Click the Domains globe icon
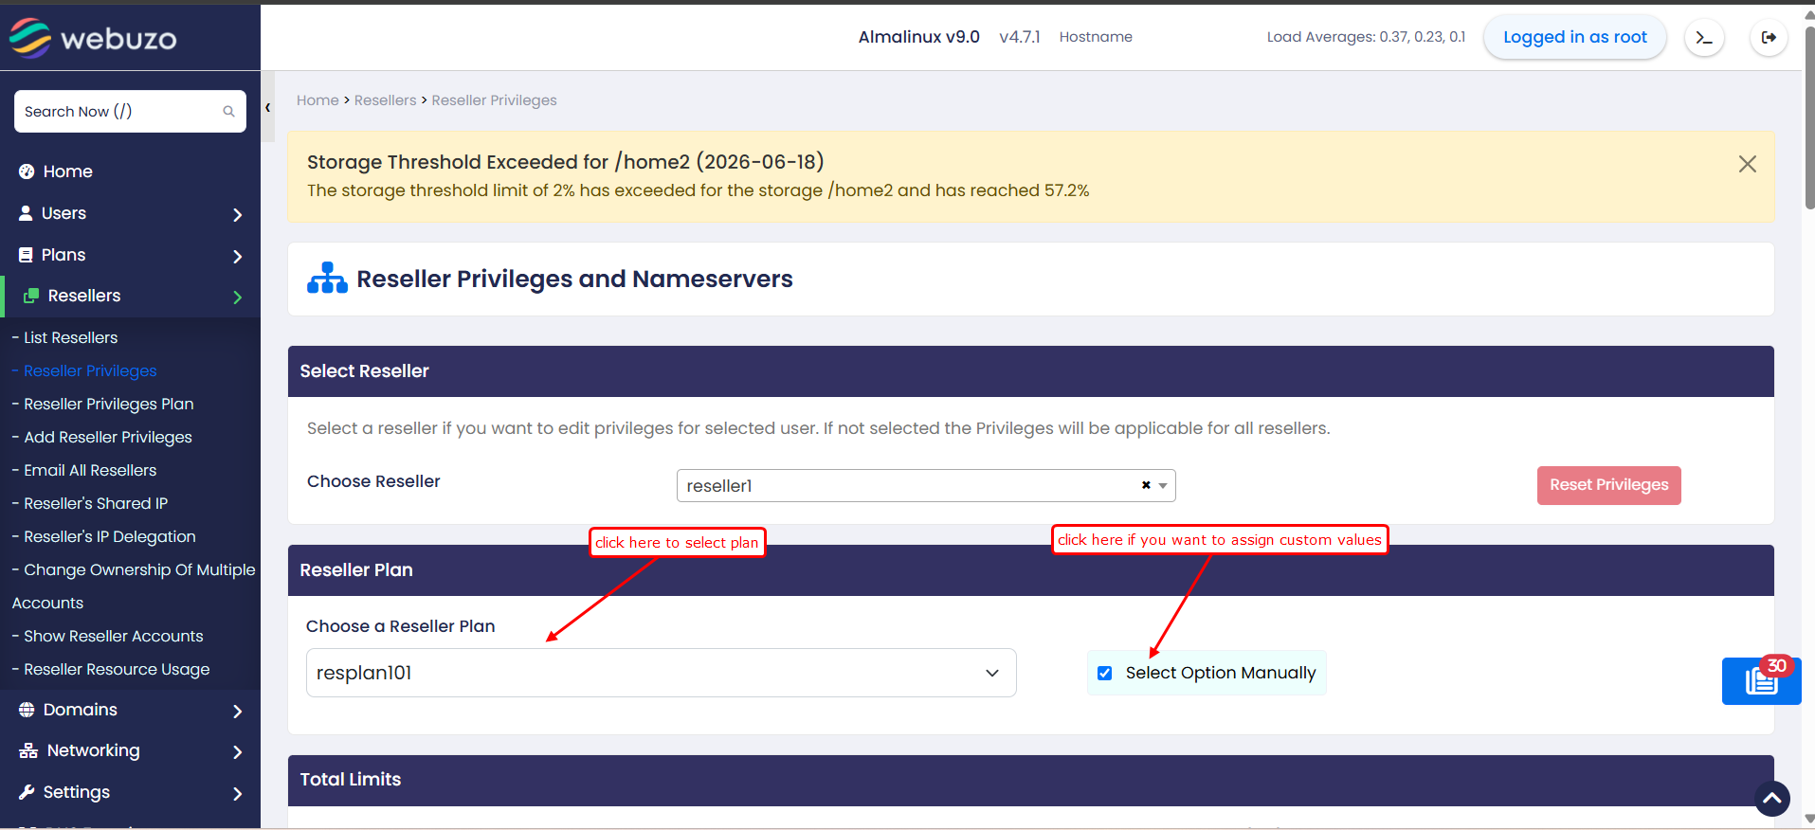The height and width of the screenshot is (830, 1815). (x=27, y=710)
